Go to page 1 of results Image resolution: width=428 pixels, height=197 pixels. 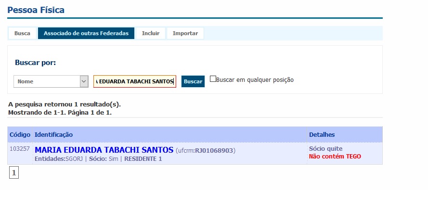click(x=14, y=172)
